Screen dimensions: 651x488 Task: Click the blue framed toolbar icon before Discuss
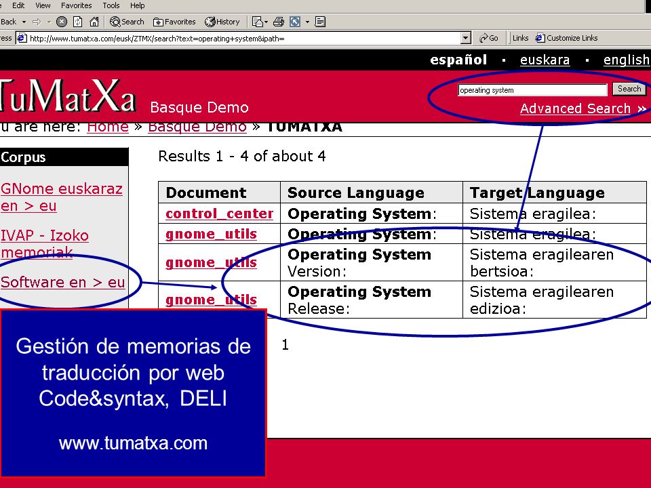[295, 22]
